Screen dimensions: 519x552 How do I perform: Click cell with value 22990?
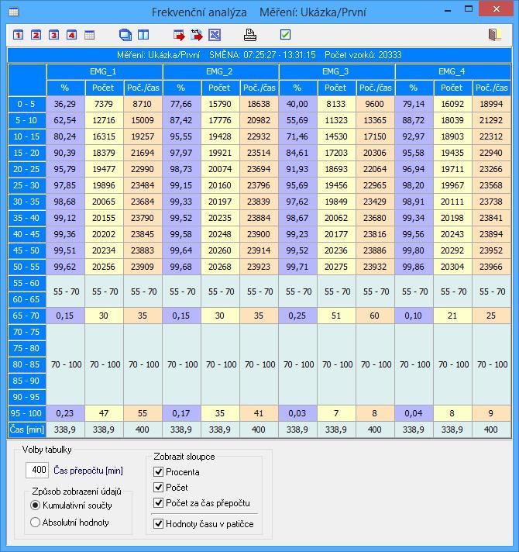click(x=143, y=169)
